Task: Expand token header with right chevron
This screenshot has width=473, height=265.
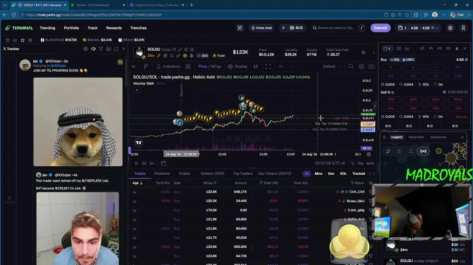Action: point(373,52)
